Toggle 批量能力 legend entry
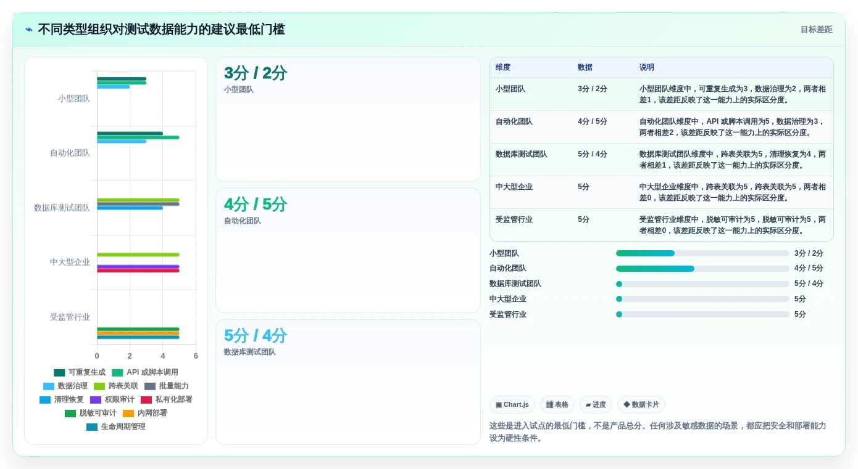Screen dimensions: 858x469 167,386
